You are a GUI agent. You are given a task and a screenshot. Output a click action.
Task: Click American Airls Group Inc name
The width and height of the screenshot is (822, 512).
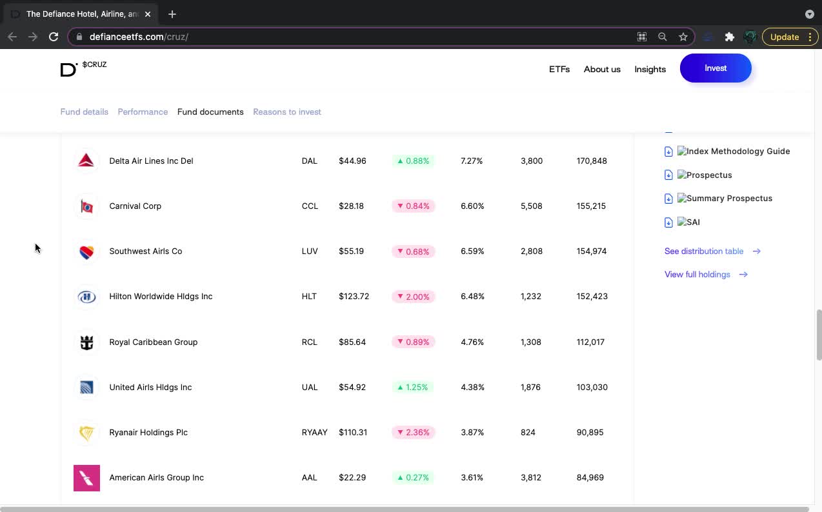click(157, 478)
